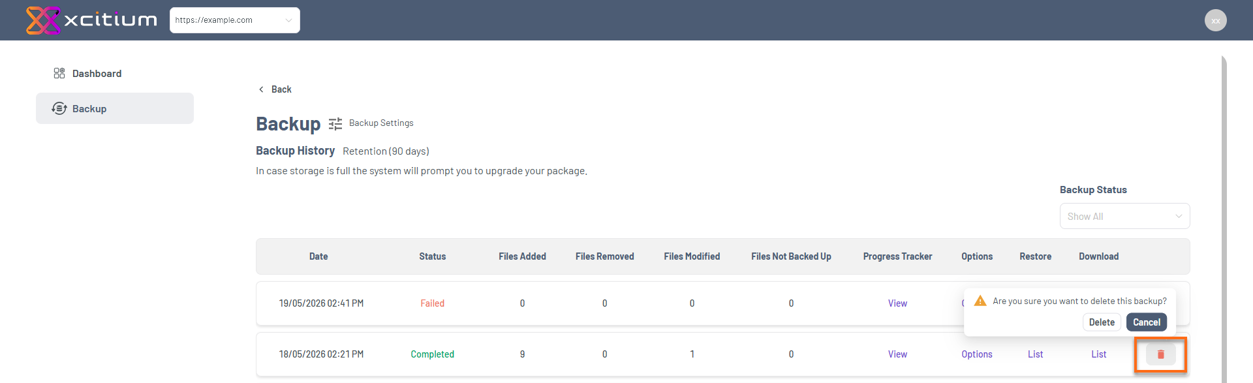
Task: Click the Files Modified column header
Action: point(692,256)
